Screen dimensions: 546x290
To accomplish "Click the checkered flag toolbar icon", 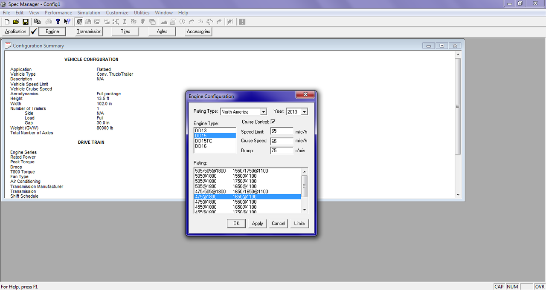I will 134,22.
